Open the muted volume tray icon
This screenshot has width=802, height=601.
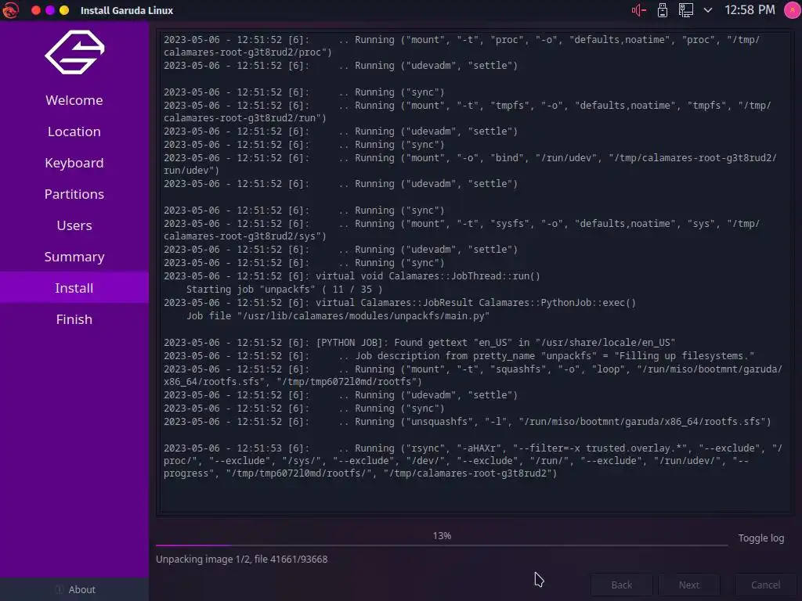coord(639,10)
